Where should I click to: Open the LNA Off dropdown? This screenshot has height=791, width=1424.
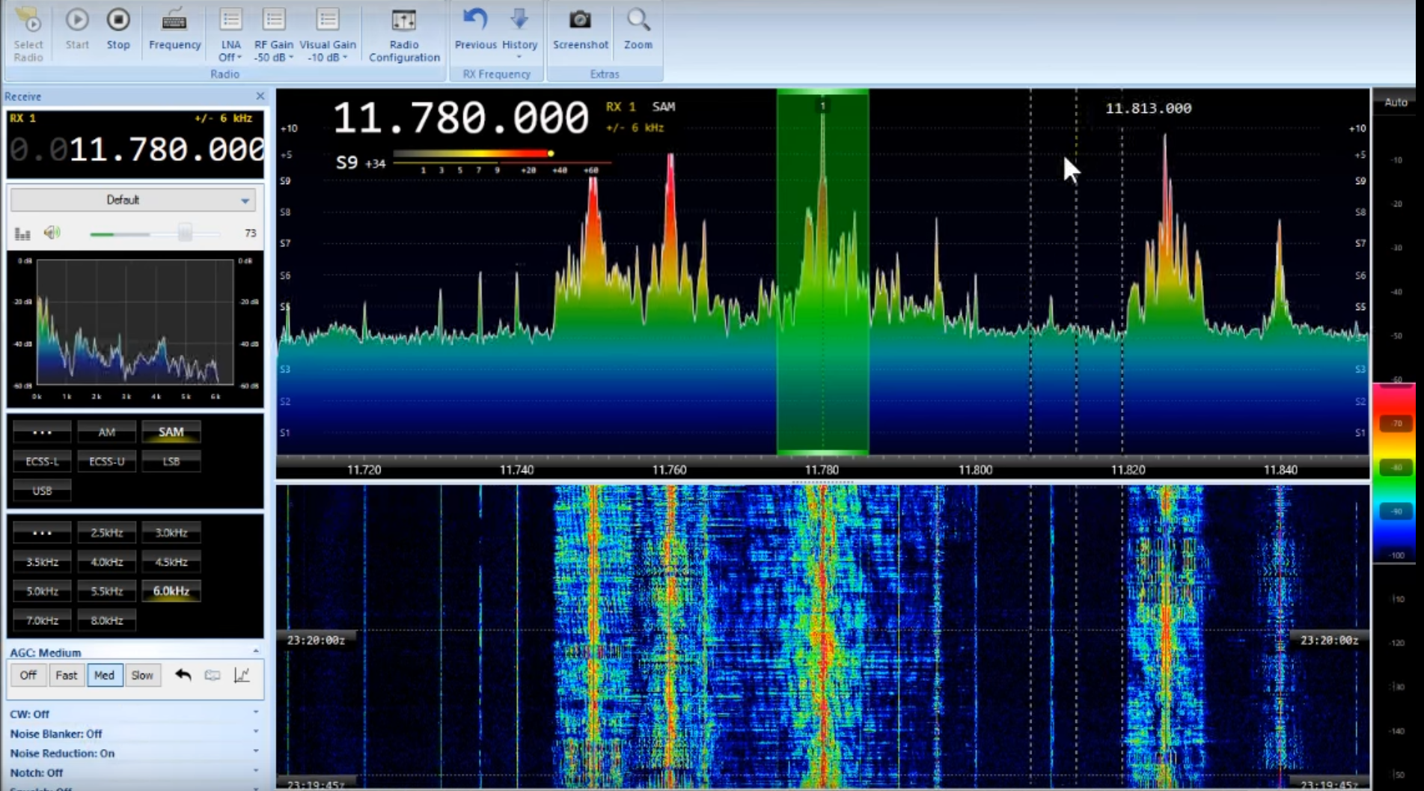230,34
